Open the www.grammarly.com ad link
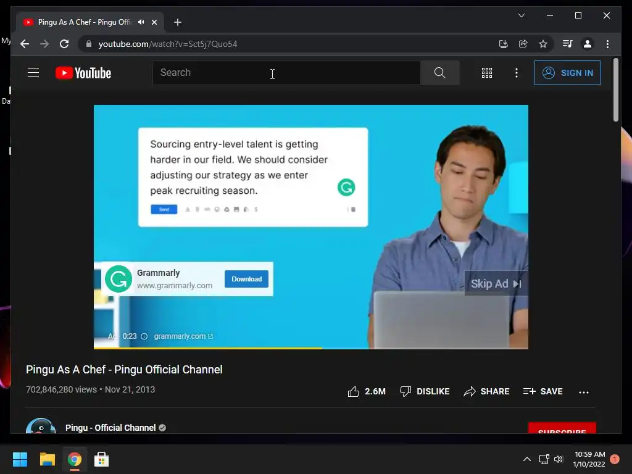This screenshot has height=474, width=632. 175,285
